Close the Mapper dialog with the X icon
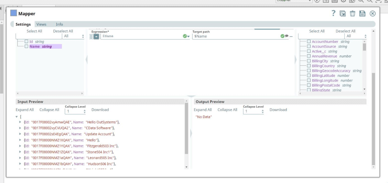The height and width of the screenshot is (183, 388). pos(372,14)
